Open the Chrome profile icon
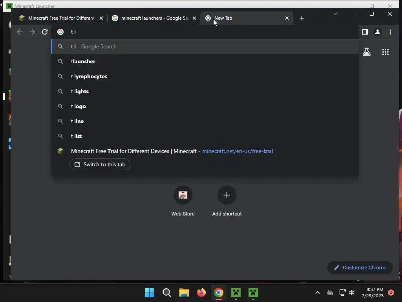The width and height of the screenshot is (402, 302). 378,32
